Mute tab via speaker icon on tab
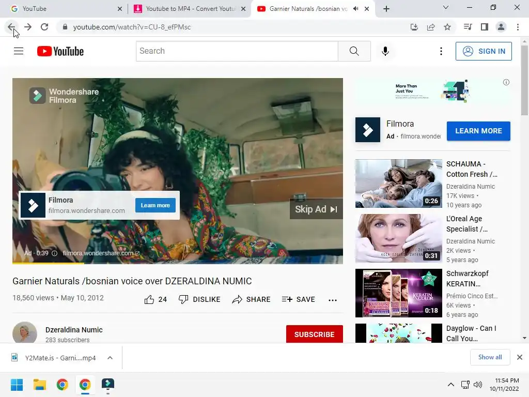 (355, 9)
